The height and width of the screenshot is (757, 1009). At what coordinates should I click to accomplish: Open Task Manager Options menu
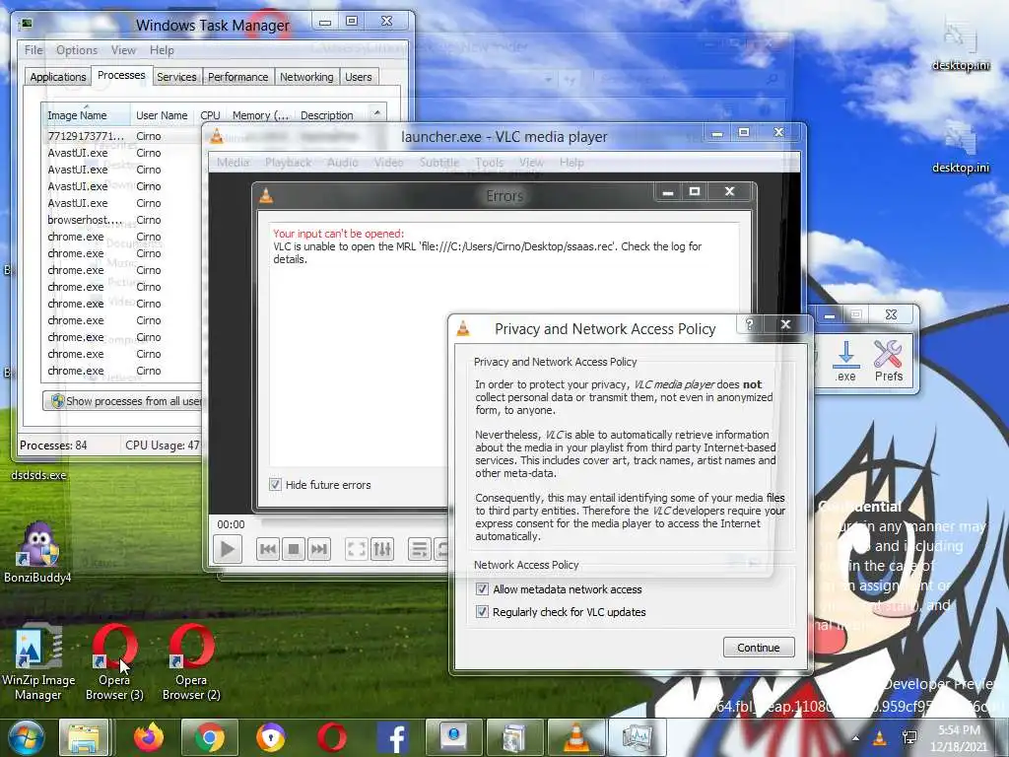point(77,50)
